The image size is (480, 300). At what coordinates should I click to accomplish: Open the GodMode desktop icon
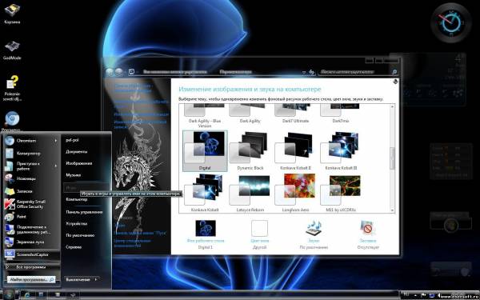[12, 50]
